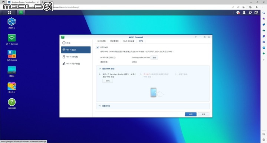The height and width of the screenshot is (143, 267).
Task: Add this page to favorites star icon
Action: click(244, 7)
